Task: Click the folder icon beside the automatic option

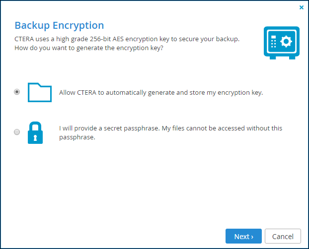Action: pyautogui.click(x=40, y=92)
